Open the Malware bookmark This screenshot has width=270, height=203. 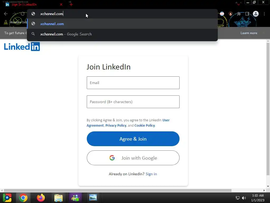16,22
